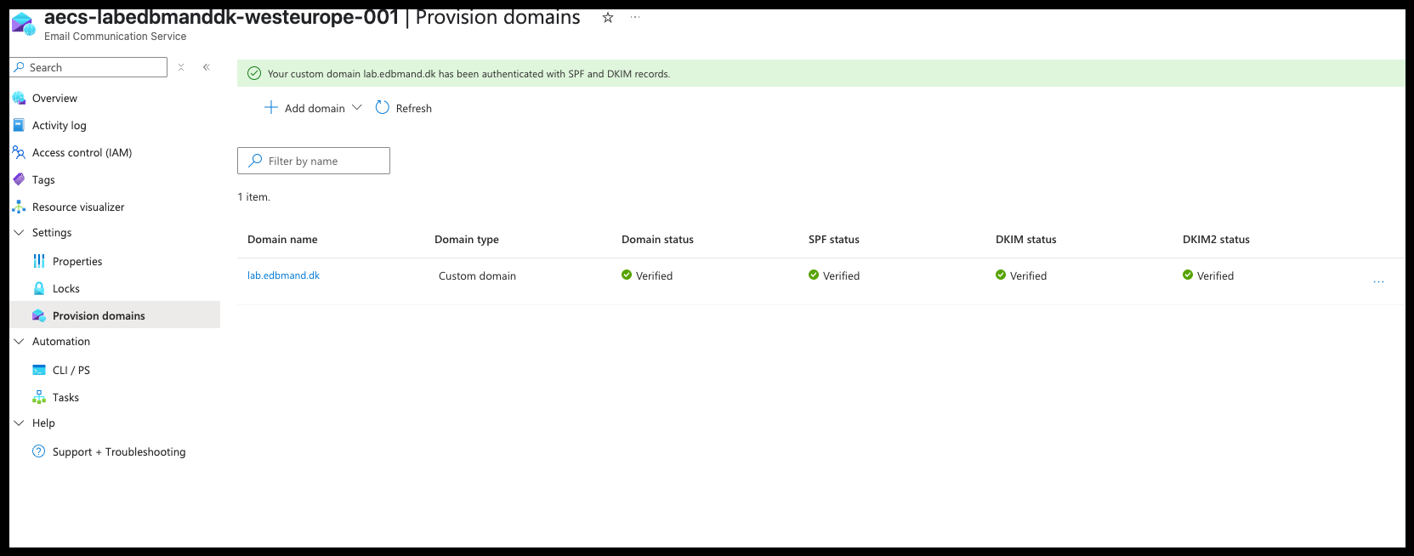Click the Add domain plus icon
This screenshot has height=556, width=1414.
271,107
